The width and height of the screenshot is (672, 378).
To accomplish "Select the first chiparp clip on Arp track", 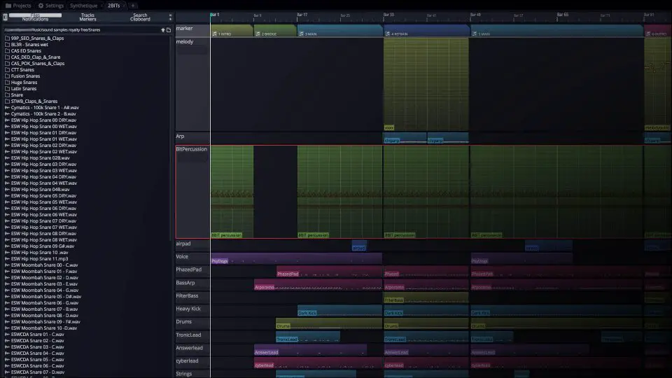I will tap(405, 138).
